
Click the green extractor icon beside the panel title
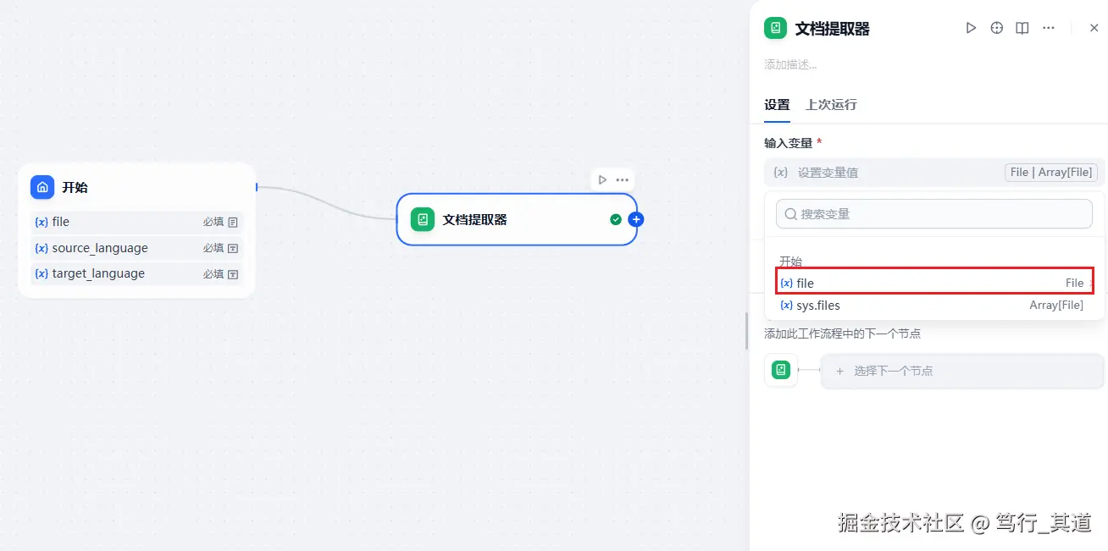775,27
